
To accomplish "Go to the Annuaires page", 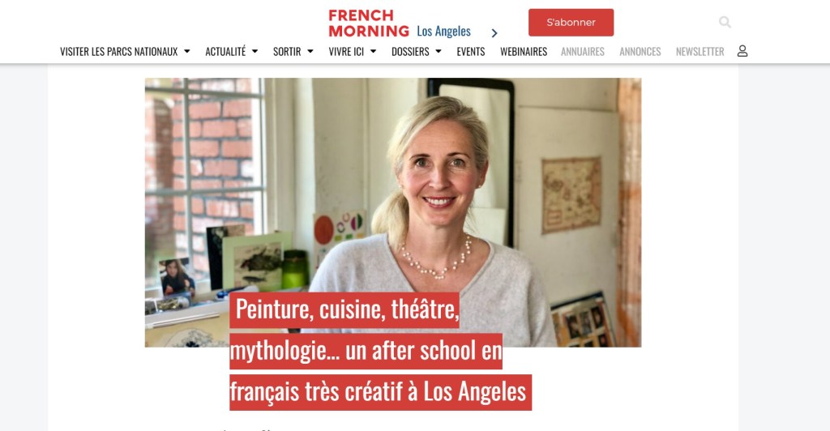I will 582,51.
